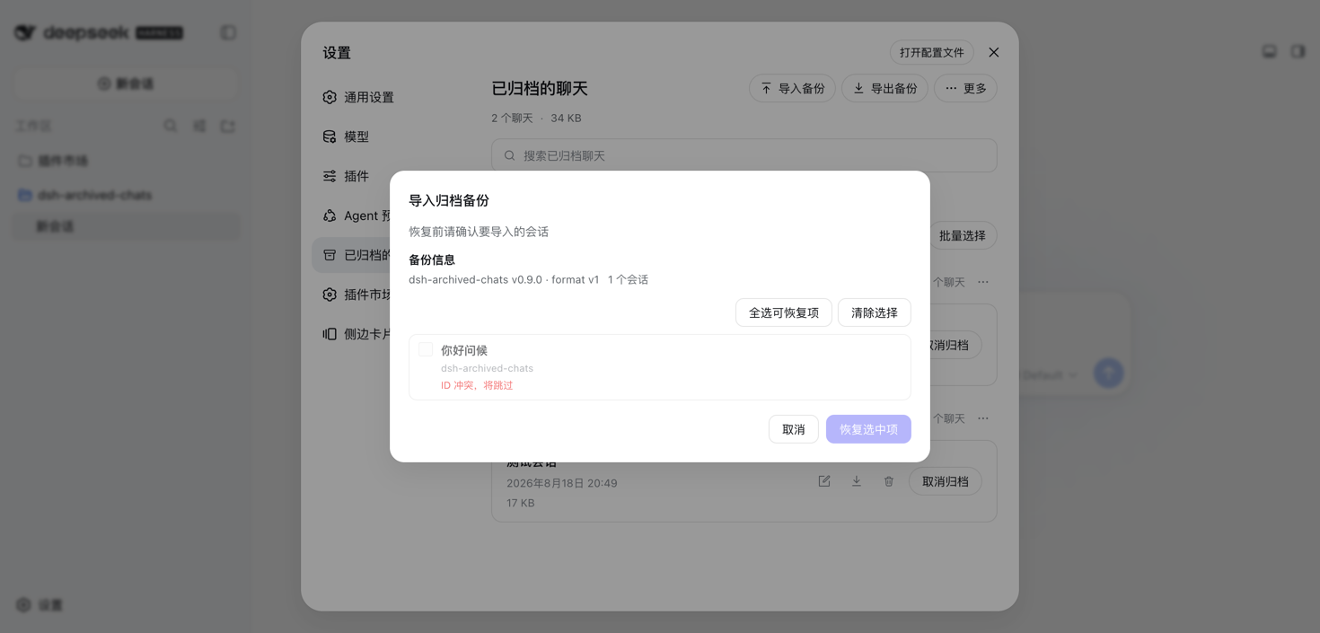Click 取消归档 on the 17 KB chat card

point(946,481)
